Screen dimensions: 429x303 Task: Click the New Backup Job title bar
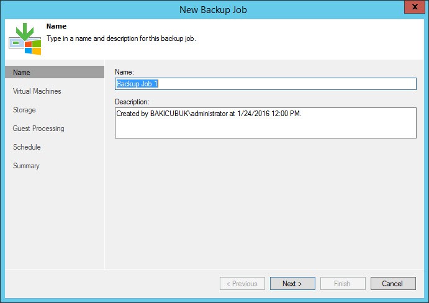pos(213,10)
